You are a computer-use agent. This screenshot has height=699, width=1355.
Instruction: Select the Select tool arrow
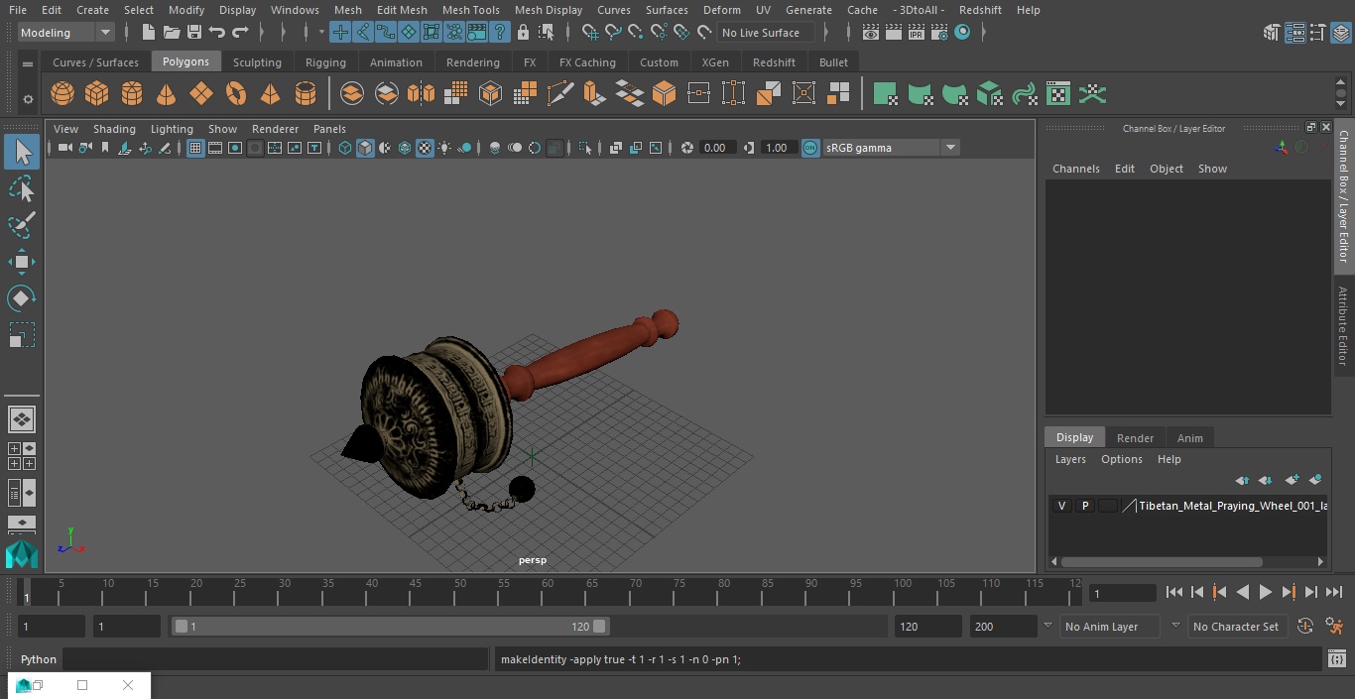tap(22, 152)
